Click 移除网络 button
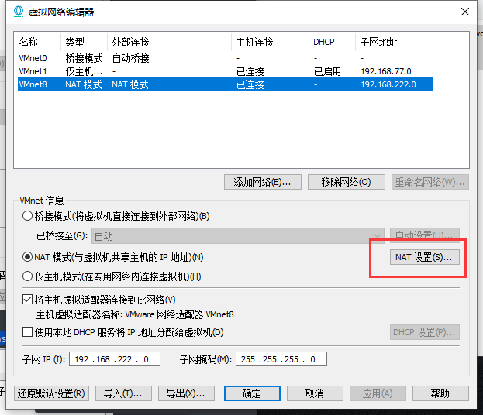This screenshot has width=483, height=415. pyautogui.click(x=347, y=182)
